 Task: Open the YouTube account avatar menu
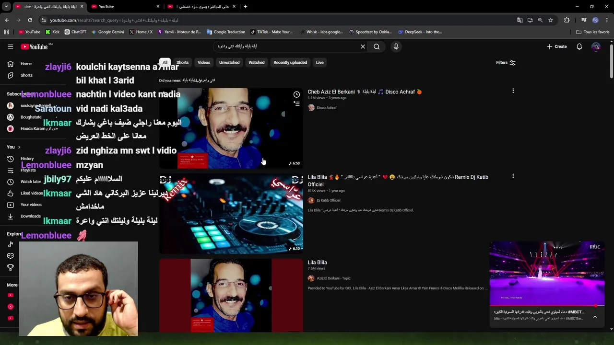(x=595, y=46)
